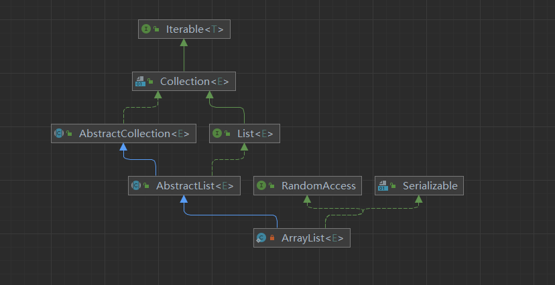Click the green lock icon on List
Image resolution: width=555 pixels, height=285 pixels.
coord(228,134)
